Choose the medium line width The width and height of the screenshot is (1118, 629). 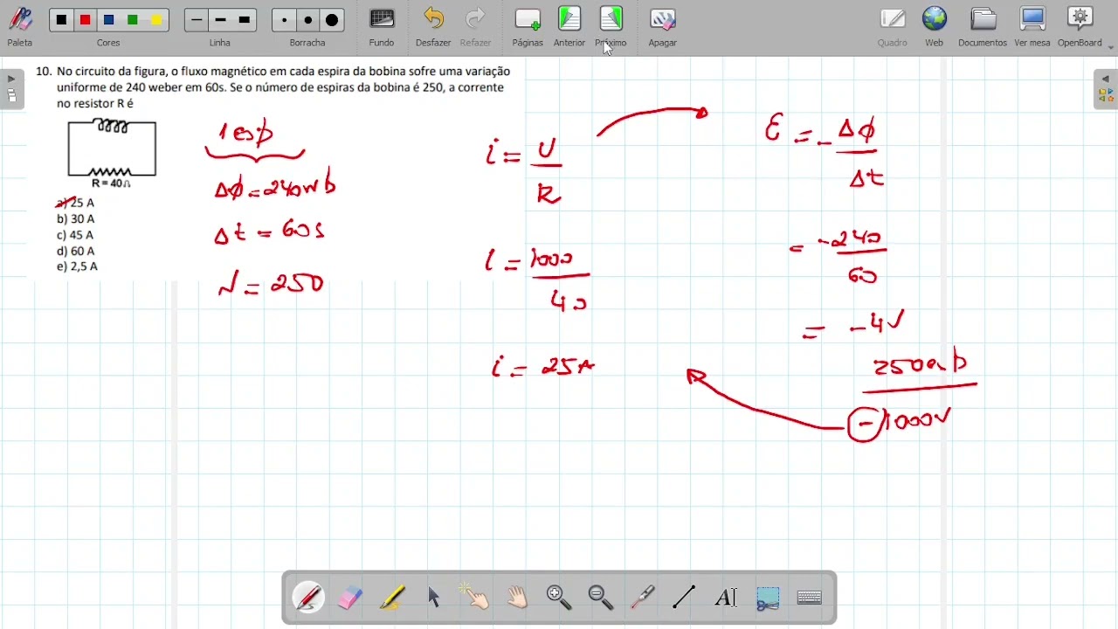(x=220, y=20)
